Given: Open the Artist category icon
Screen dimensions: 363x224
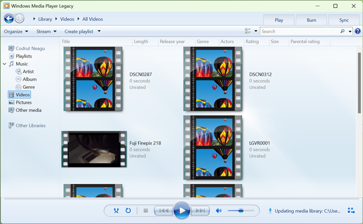Looking at the screenshot, I should pos(18,72).
